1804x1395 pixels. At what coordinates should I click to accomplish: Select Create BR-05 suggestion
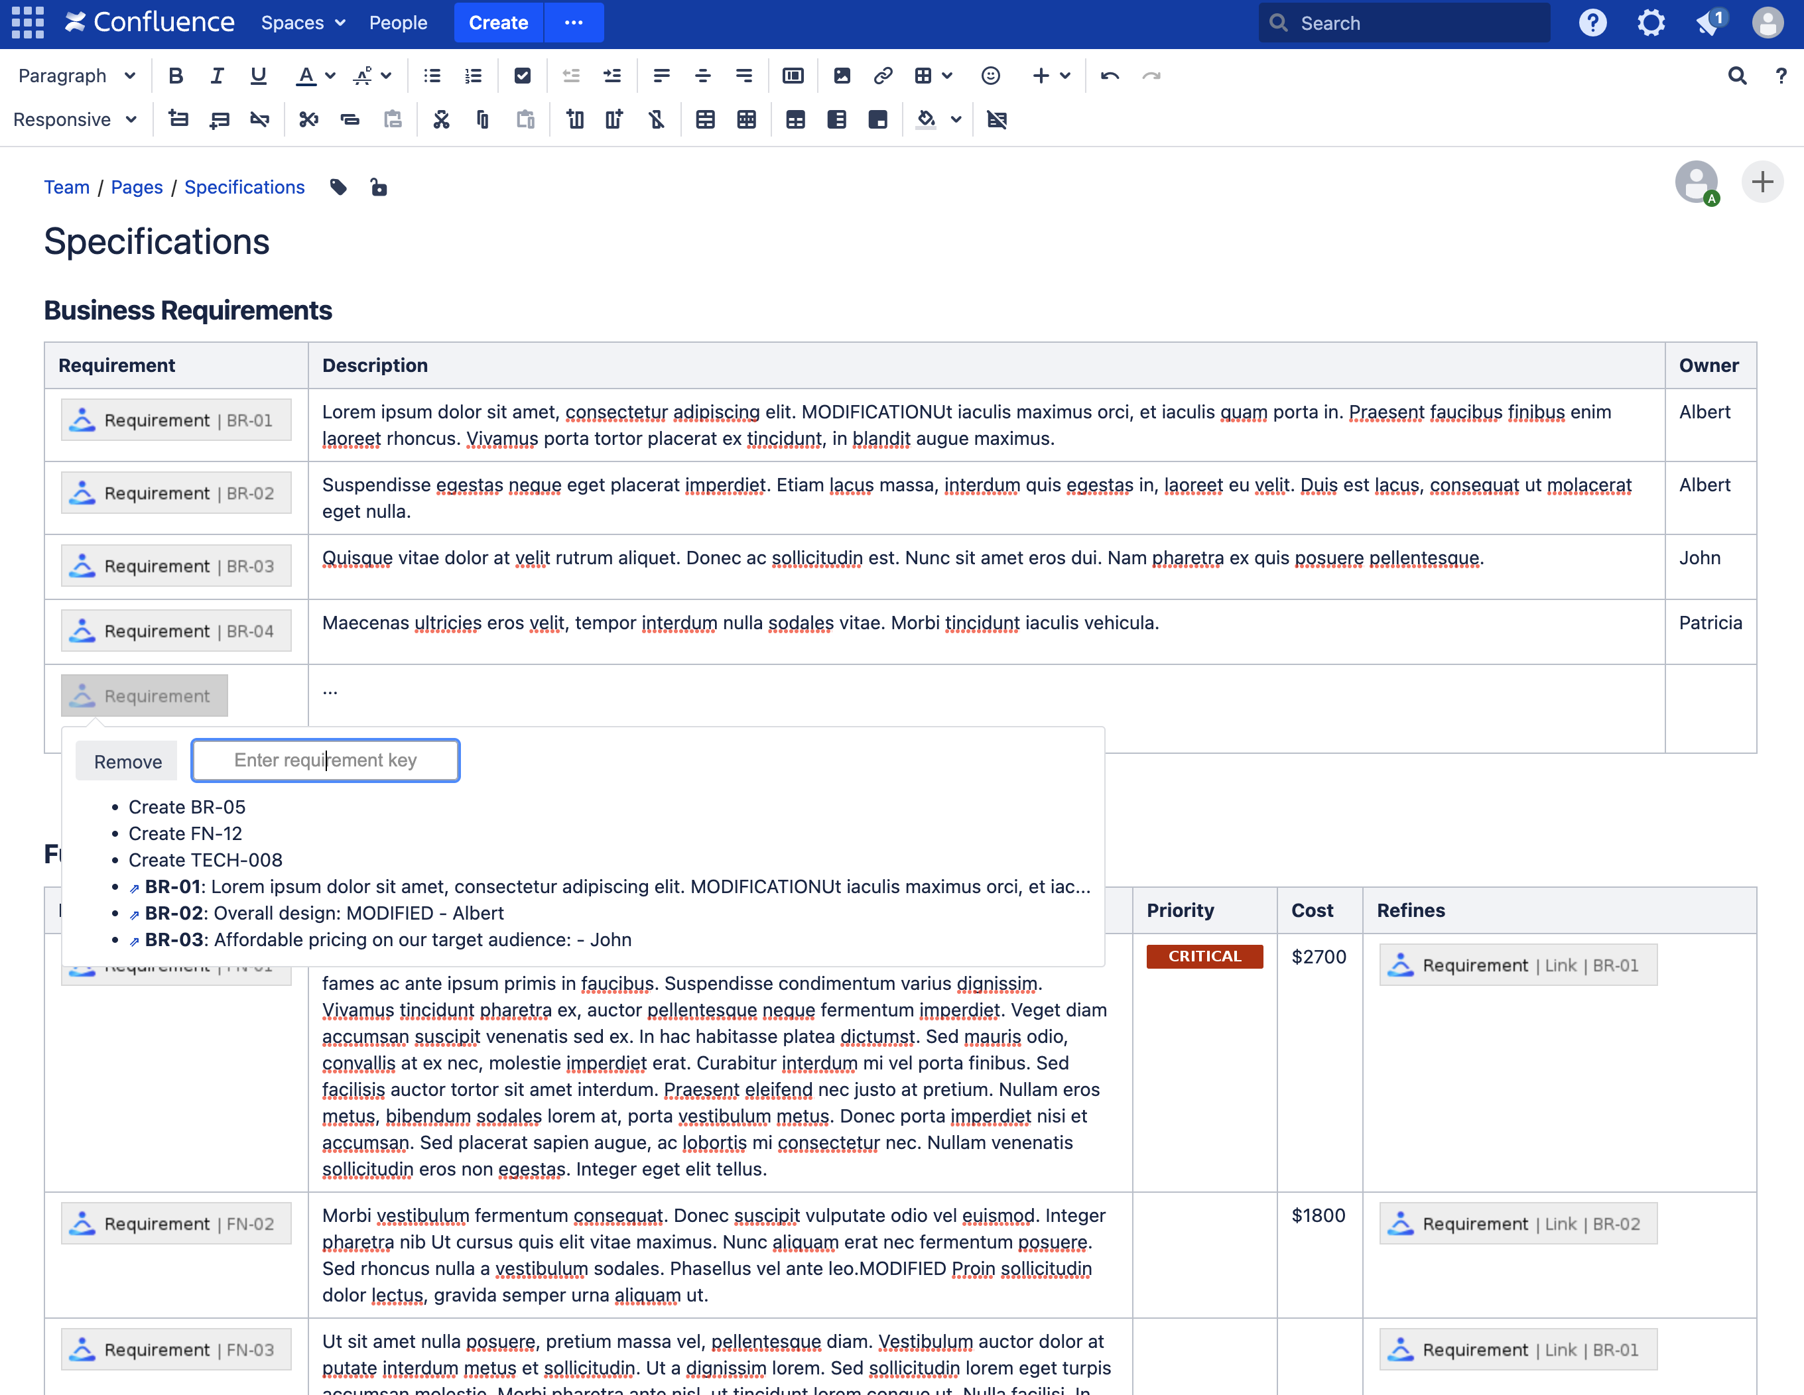point(186,807)
